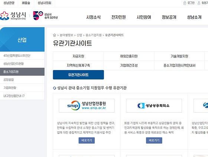
Task: Open 성남시의회 top link
Action: pos(45,3)
